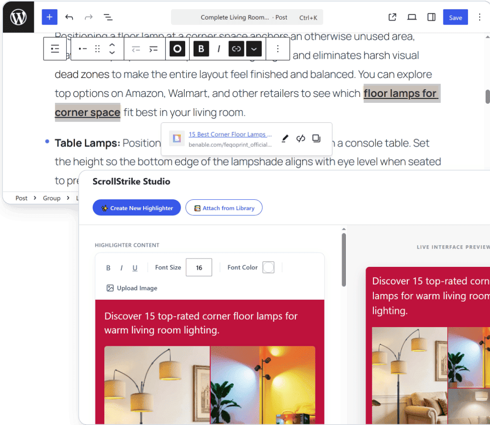Unlink the selected text

301,139
